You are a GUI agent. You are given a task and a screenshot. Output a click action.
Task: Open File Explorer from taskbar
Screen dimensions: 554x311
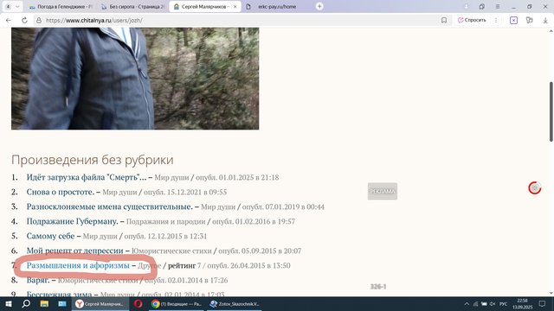[44, 303]
